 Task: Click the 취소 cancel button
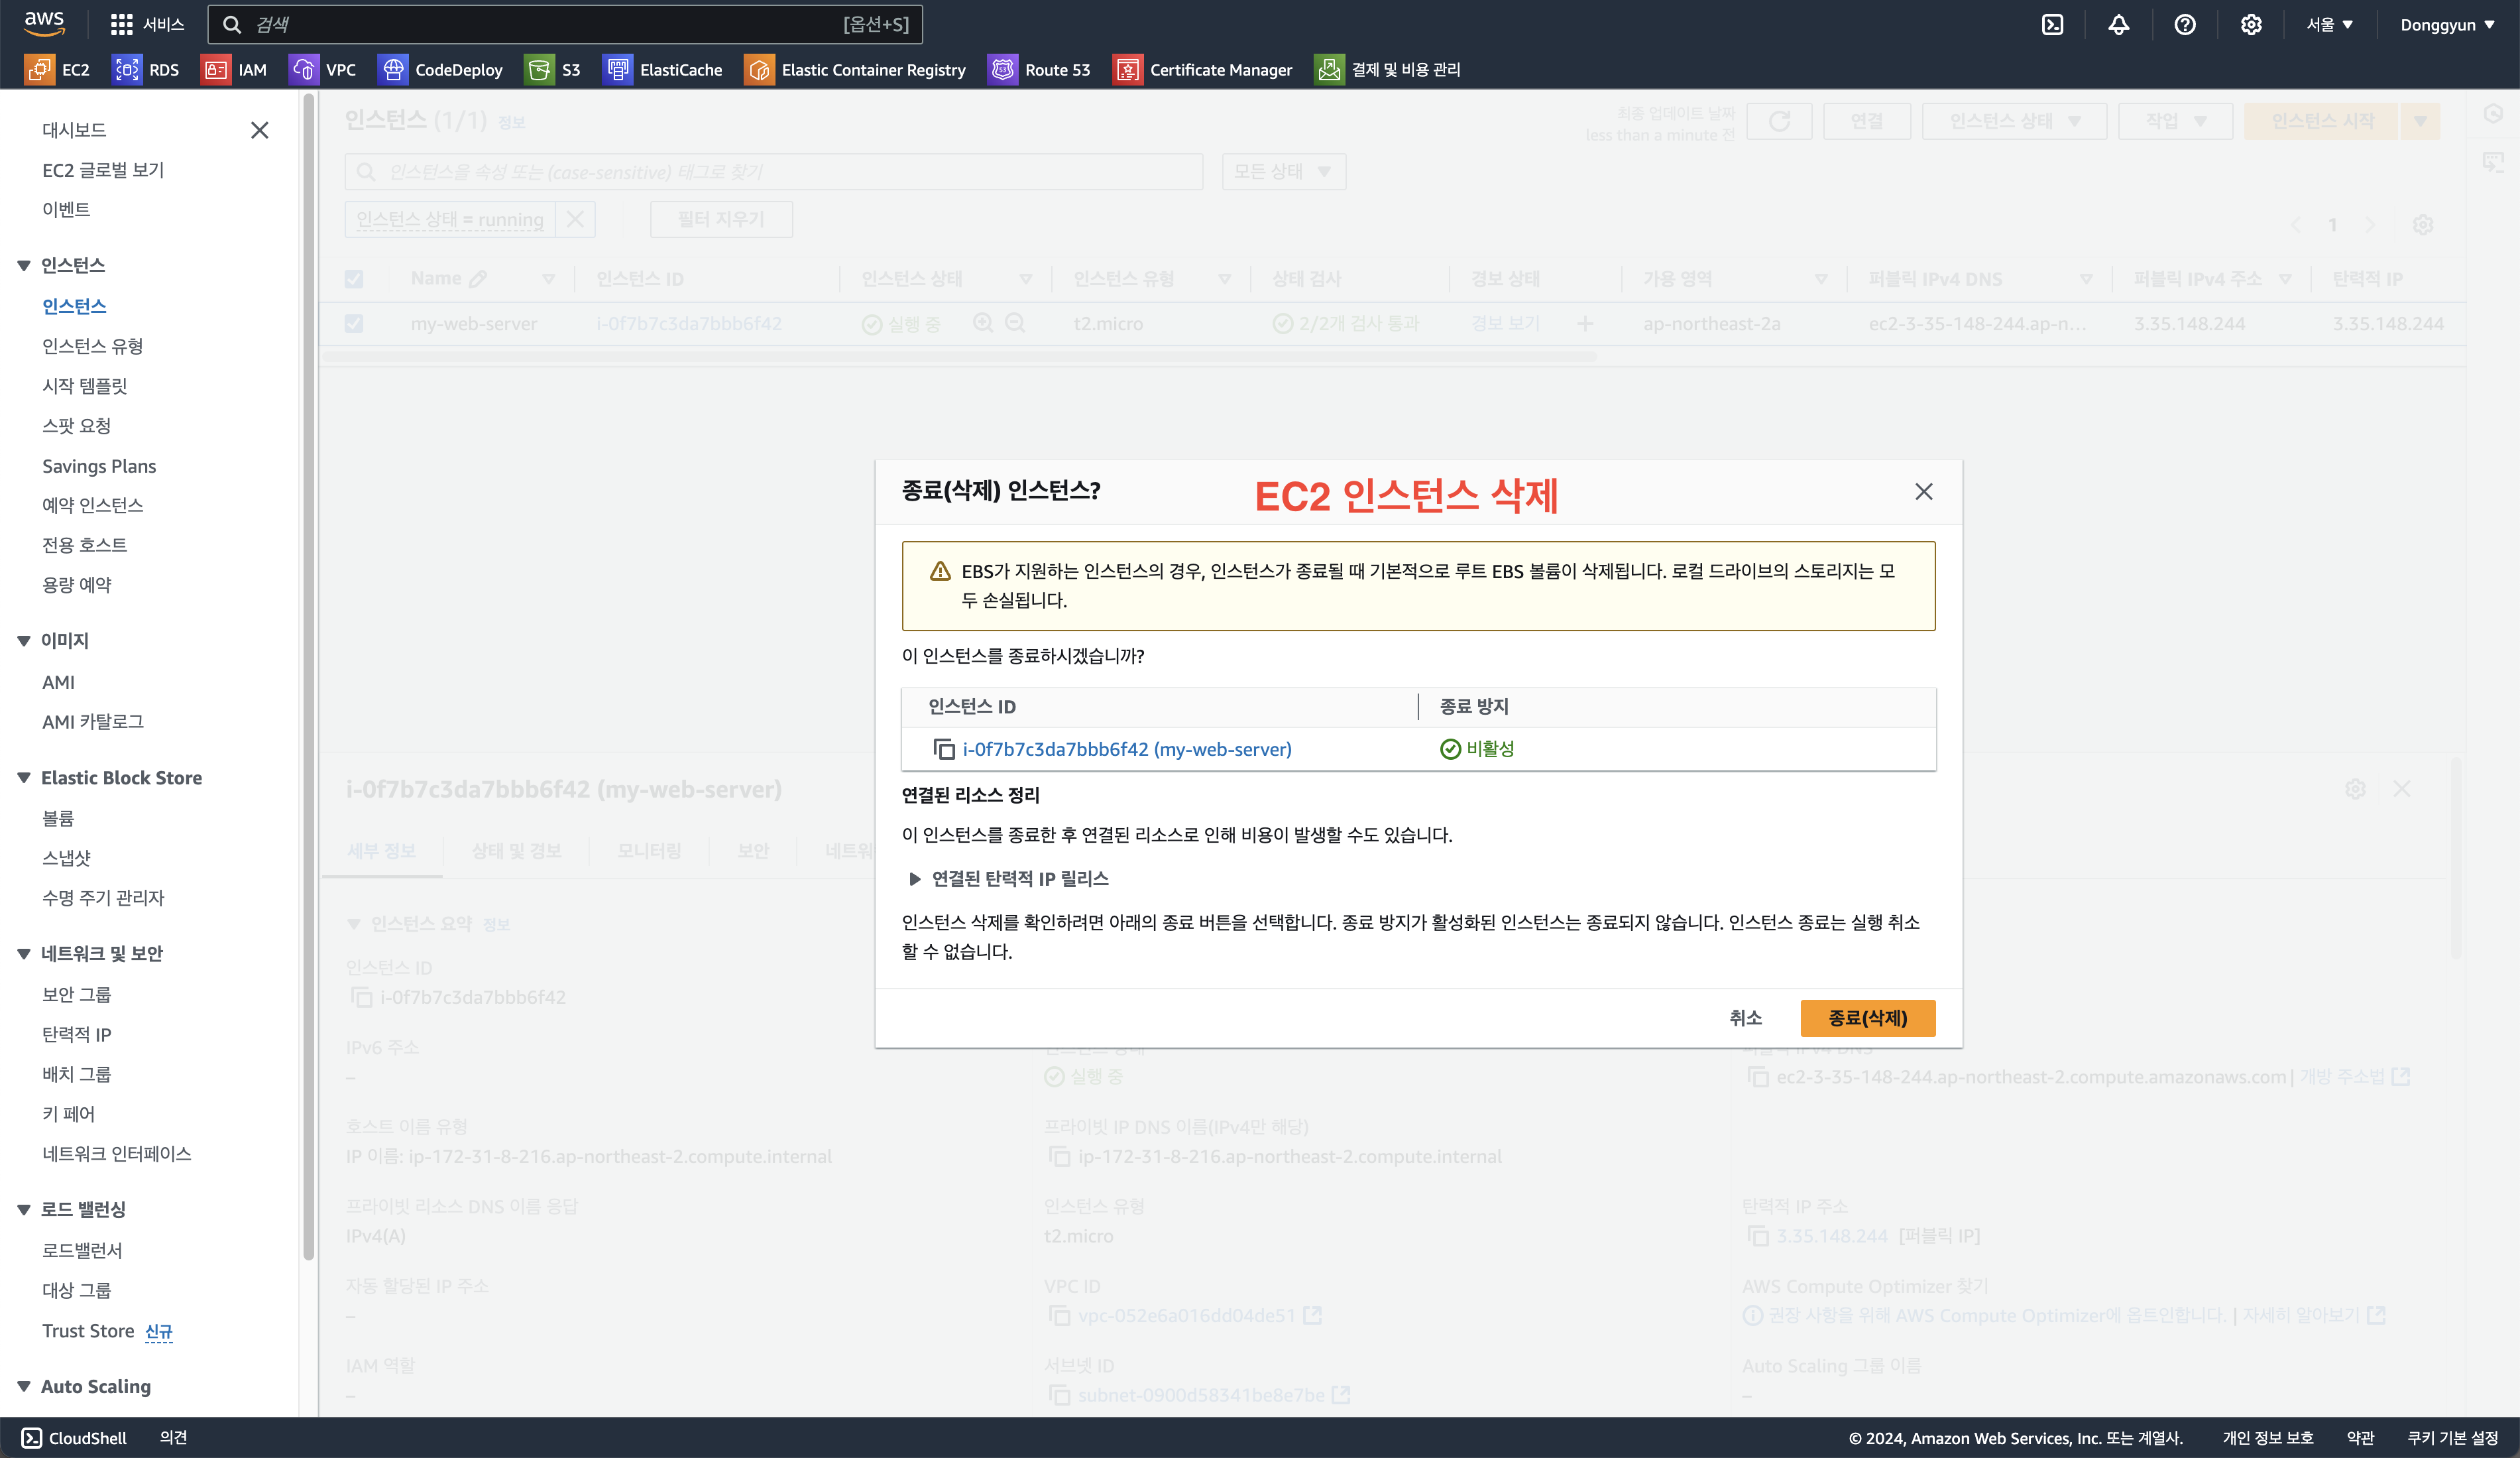1745,1018
